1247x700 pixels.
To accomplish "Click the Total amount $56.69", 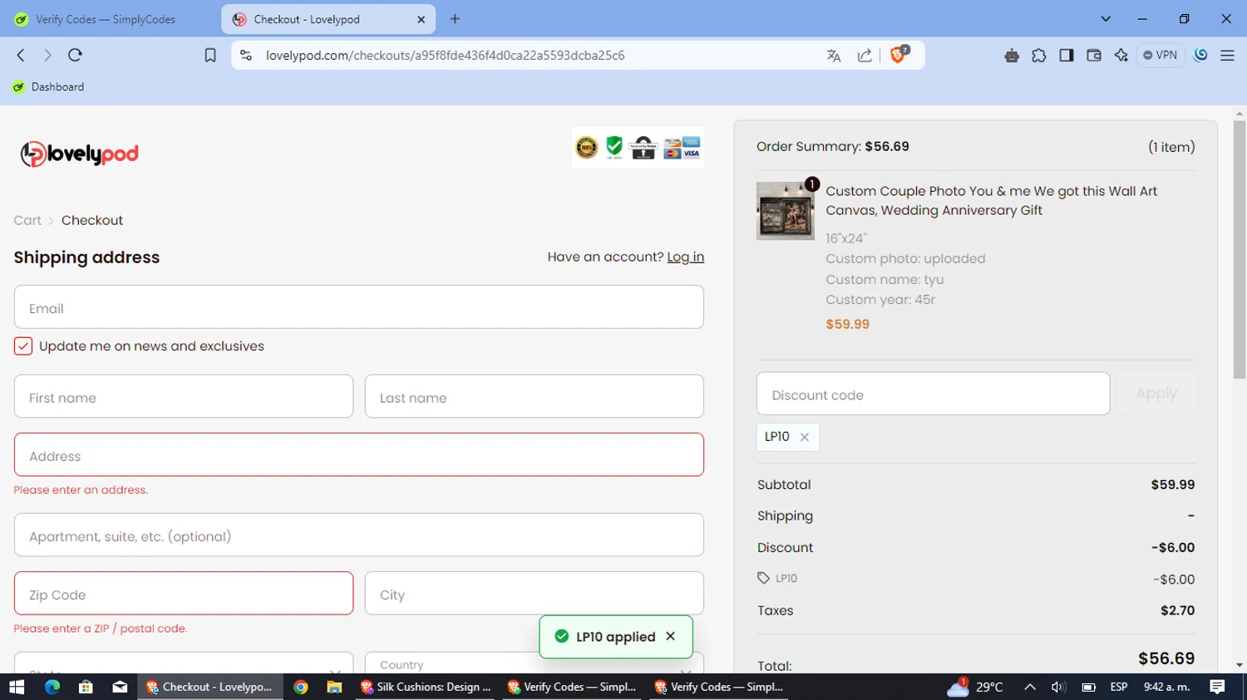I will 1166,658.
